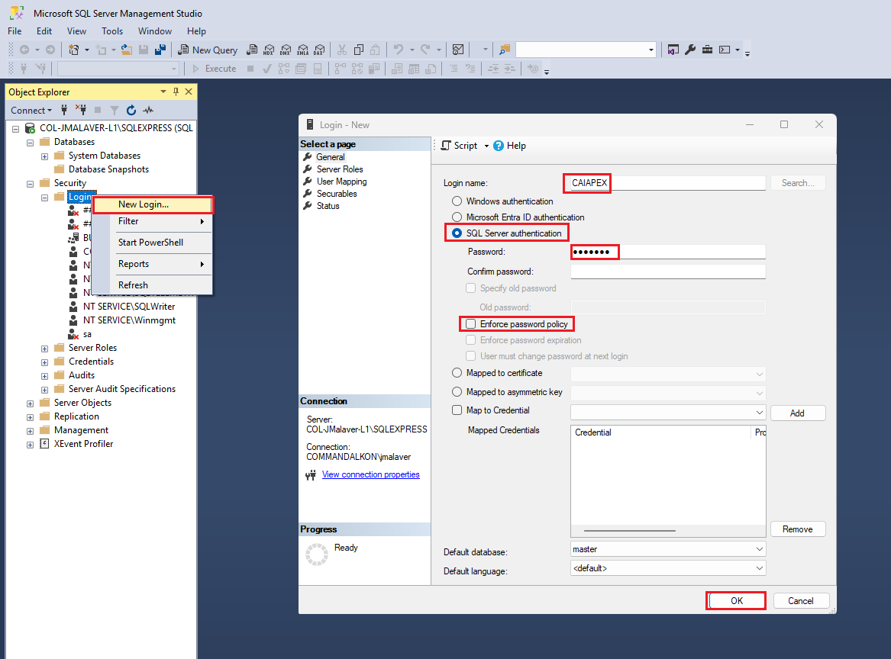Click the Remove credential button
Image resolution: width=891 pixels, height=659 pixels.
pyautogui.click(x=798, y=529)
